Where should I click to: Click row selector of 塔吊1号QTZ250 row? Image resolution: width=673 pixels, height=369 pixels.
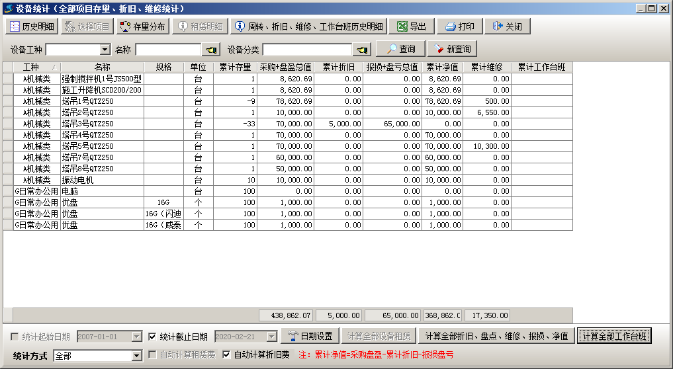click(8, 101)
